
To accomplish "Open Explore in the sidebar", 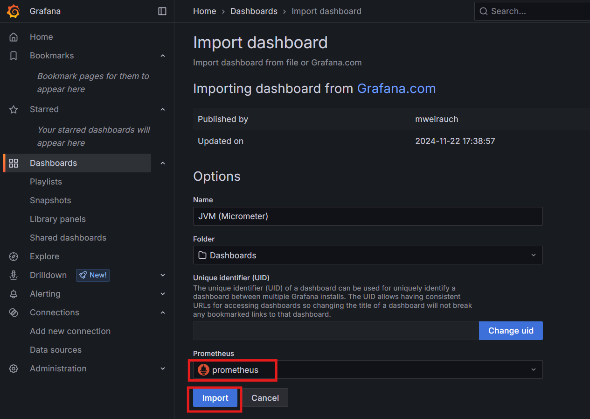I will (x=44, y=256).
